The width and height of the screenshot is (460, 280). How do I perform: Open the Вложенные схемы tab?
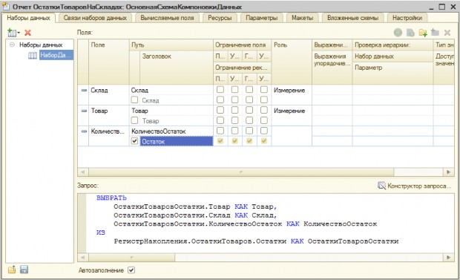[352, 18]
